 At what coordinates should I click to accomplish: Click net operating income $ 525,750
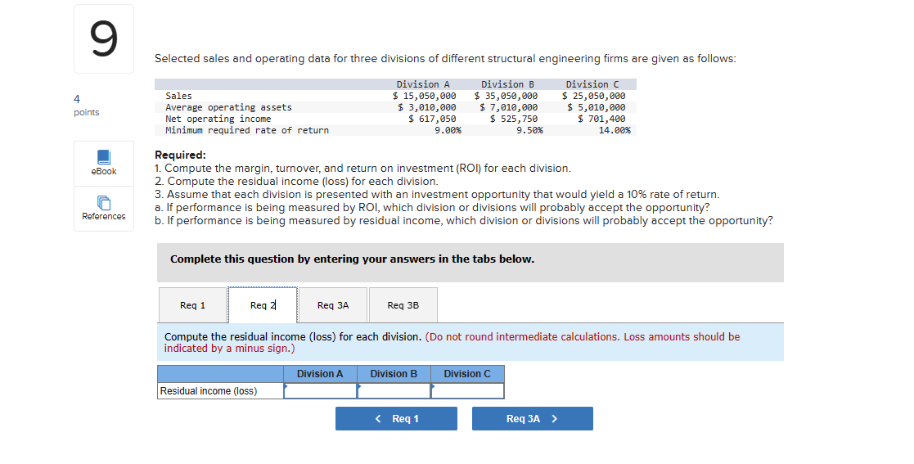[514, 119]
